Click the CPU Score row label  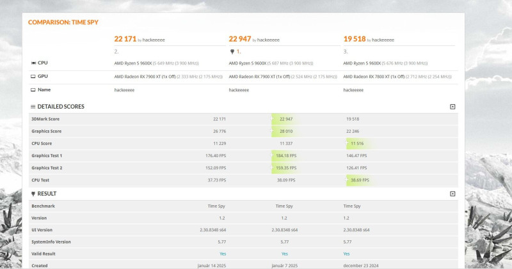pyautogui.click(x=42, y=144)
